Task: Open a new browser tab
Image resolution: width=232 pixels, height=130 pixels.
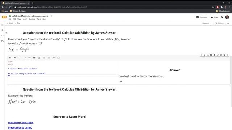Action: point(33,3)
